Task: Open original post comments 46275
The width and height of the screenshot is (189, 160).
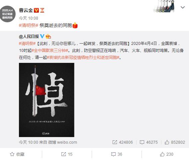Action: (x=148, y=142)
